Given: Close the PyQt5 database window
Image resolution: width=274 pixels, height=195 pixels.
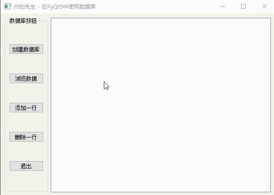Looking at the screenshot, I should [x=264, y=7].
